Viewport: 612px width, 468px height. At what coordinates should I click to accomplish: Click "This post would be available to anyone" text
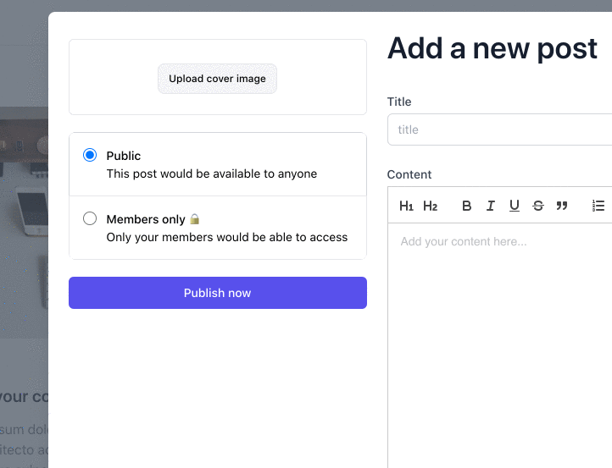coord(211,174)
